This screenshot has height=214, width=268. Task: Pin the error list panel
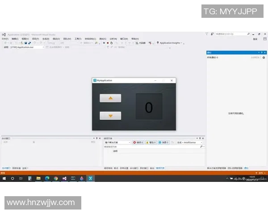point(200,138)
